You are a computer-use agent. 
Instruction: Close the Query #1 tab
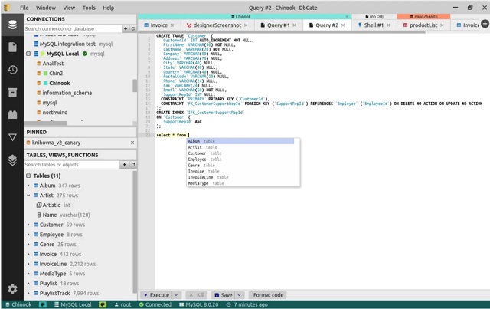coord(294,25)
